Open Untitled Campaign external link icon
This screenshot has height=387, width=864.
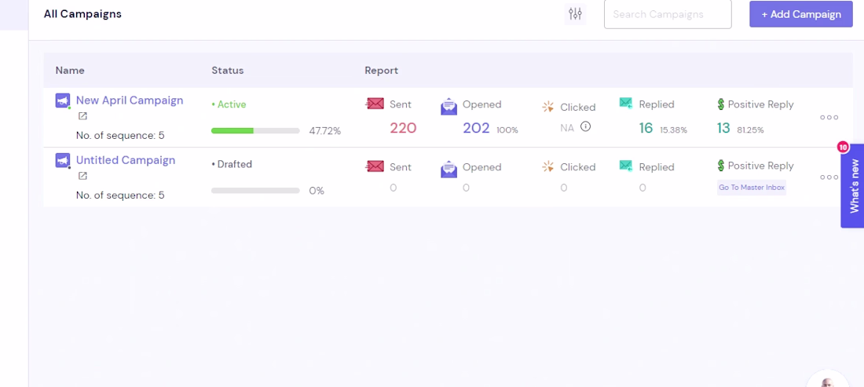click(x=82, y=176)
